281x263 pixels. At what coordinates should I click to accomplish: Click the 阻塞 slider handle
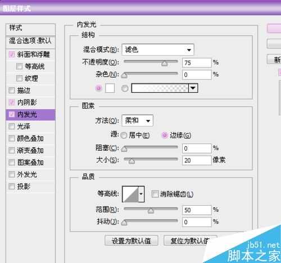click(124, 149)
